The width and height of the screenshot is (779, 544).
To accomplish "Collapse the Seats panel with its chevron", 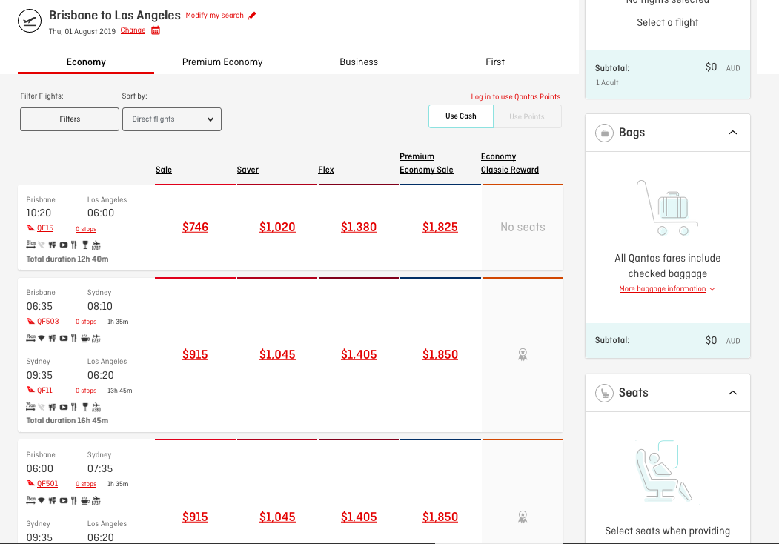I will (x=733, y=393).
